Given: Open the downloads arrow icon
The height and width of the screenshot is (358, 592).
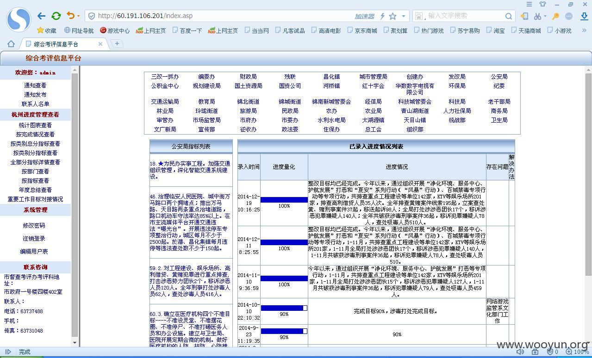Looking at the screenshot, I should (x=584, y=16).
